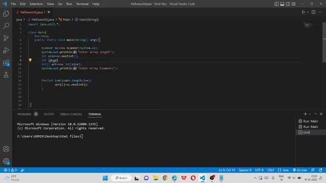Toggle the bottom panel layout button

282,4
